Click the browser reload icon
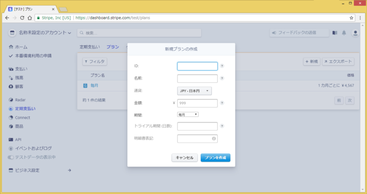 27,17
